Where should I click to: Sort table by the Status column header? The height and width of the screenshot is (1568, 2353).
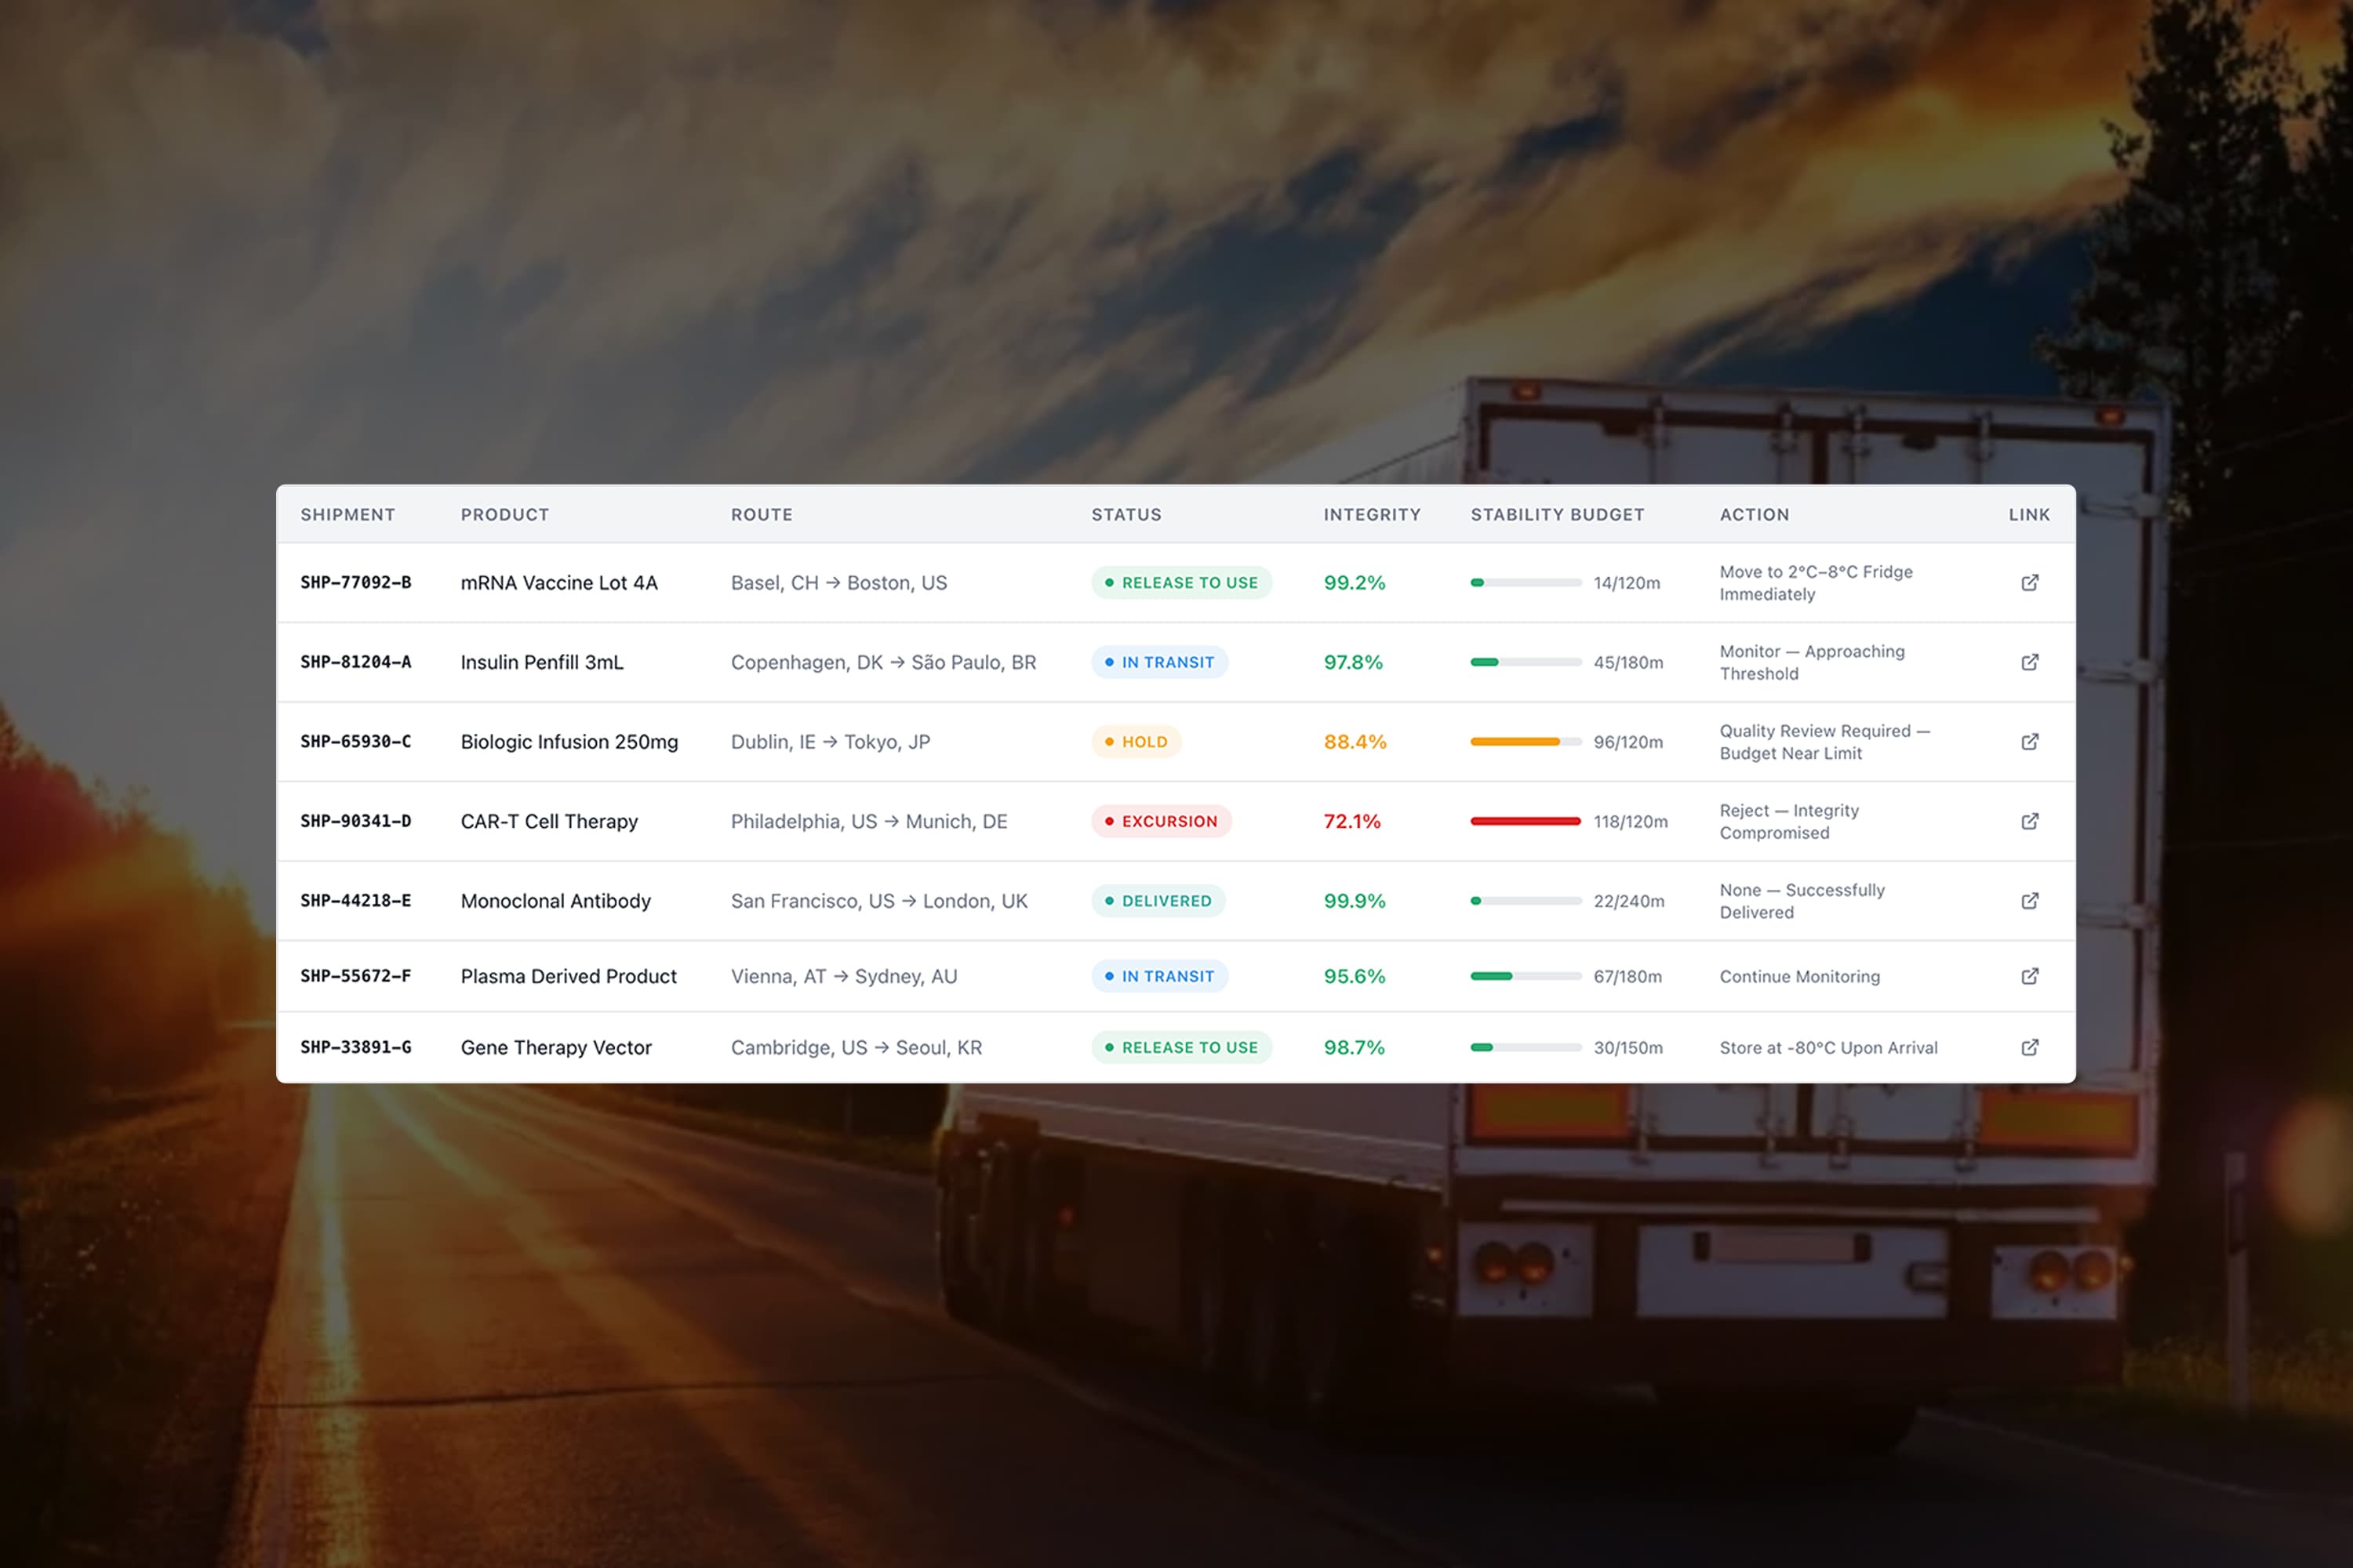tap(1126, 514)
